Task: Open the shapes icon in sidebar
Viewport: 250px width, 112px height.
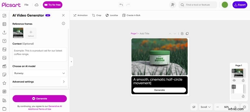Action: [4, 100]
